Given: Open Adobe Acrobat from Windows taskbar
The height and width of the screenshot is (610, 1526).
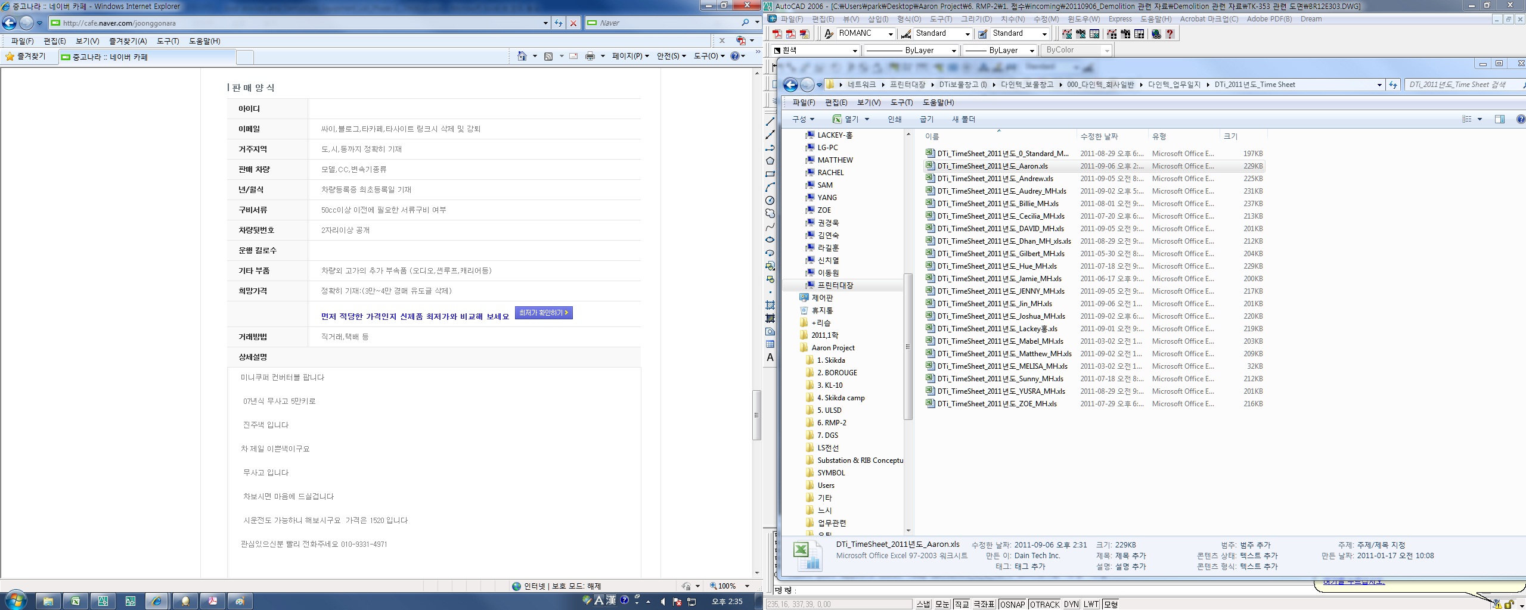Looking at the screenshot, I should point(213,601).
